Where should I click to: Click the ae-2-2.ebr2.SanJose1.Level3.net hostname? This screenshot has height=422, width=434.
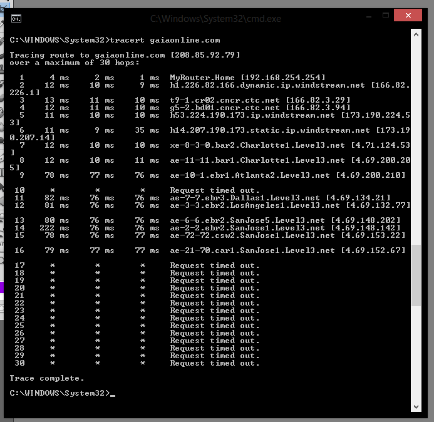point(247,228)
